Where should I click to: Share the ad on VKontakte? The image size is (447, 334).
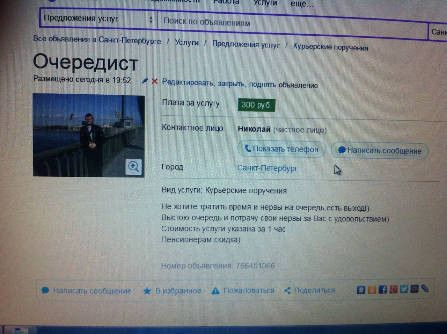pos(361,290)
